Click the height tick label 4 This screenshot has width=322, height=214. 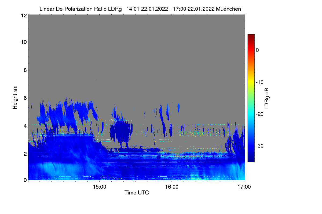[x=25, y=126]
